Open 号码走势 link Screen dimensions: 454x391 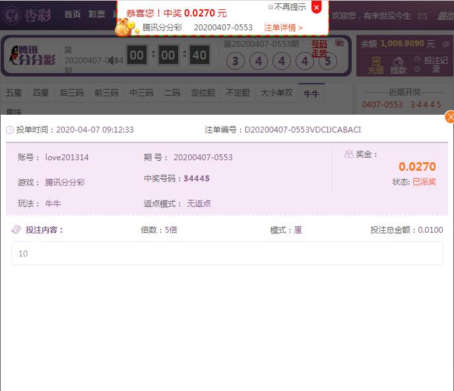(319, 49)
